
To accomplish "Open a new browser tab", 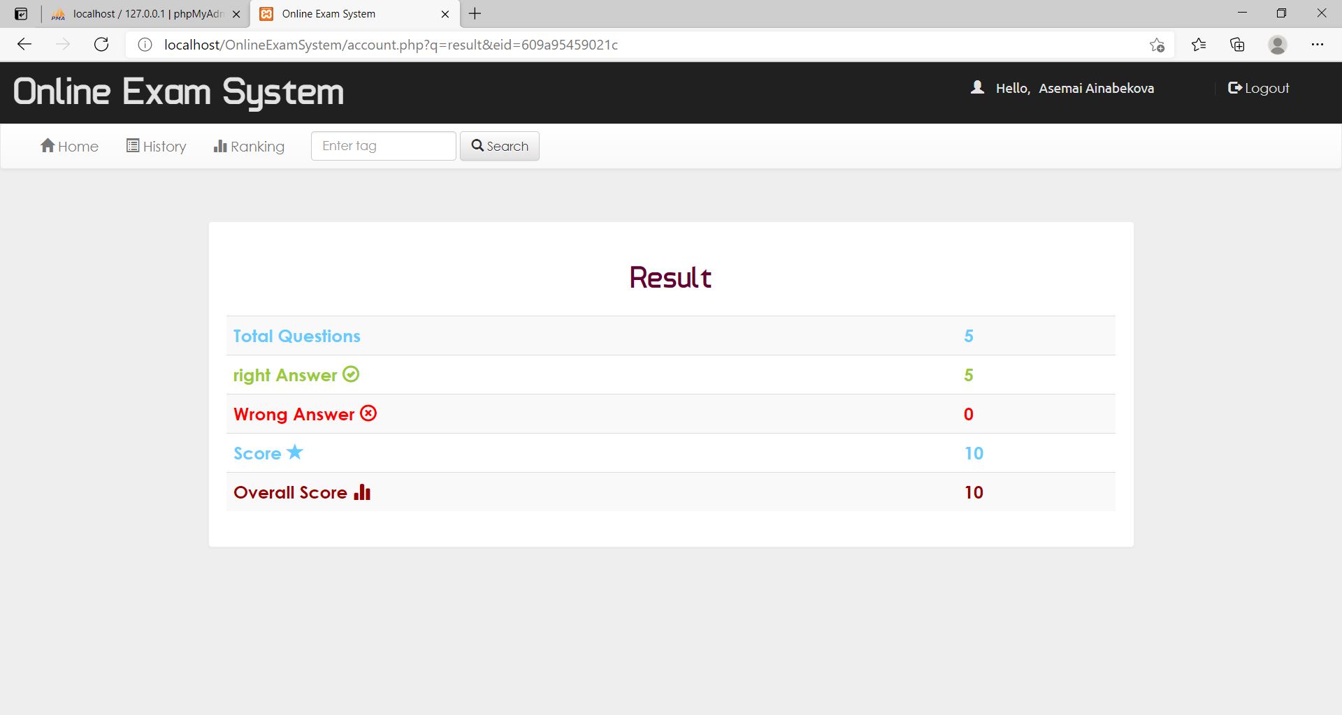I will coord(475,13).
